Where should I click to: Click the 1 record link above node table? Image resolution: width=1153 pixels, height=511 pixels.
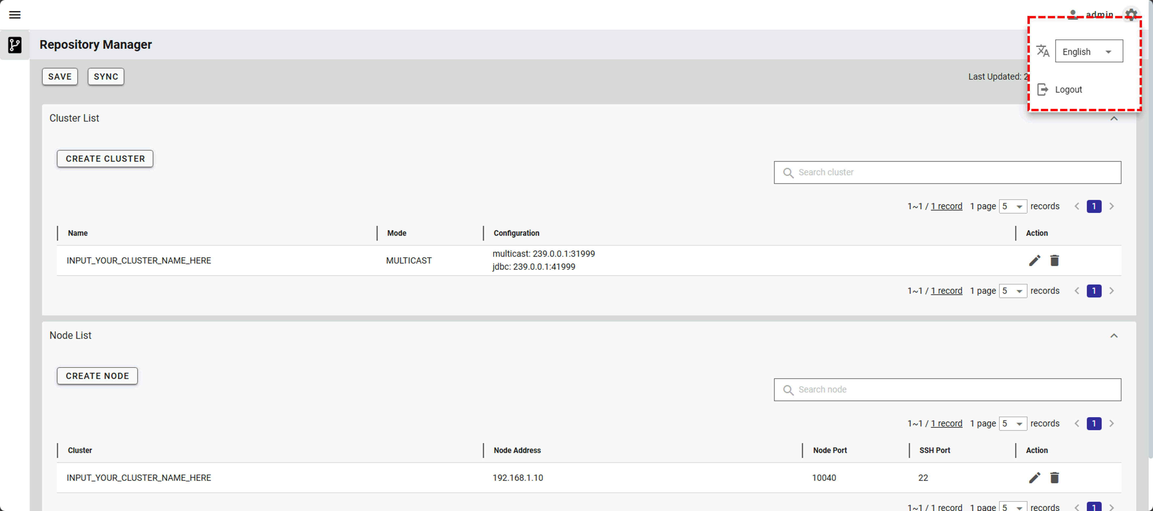click(946, 423)
